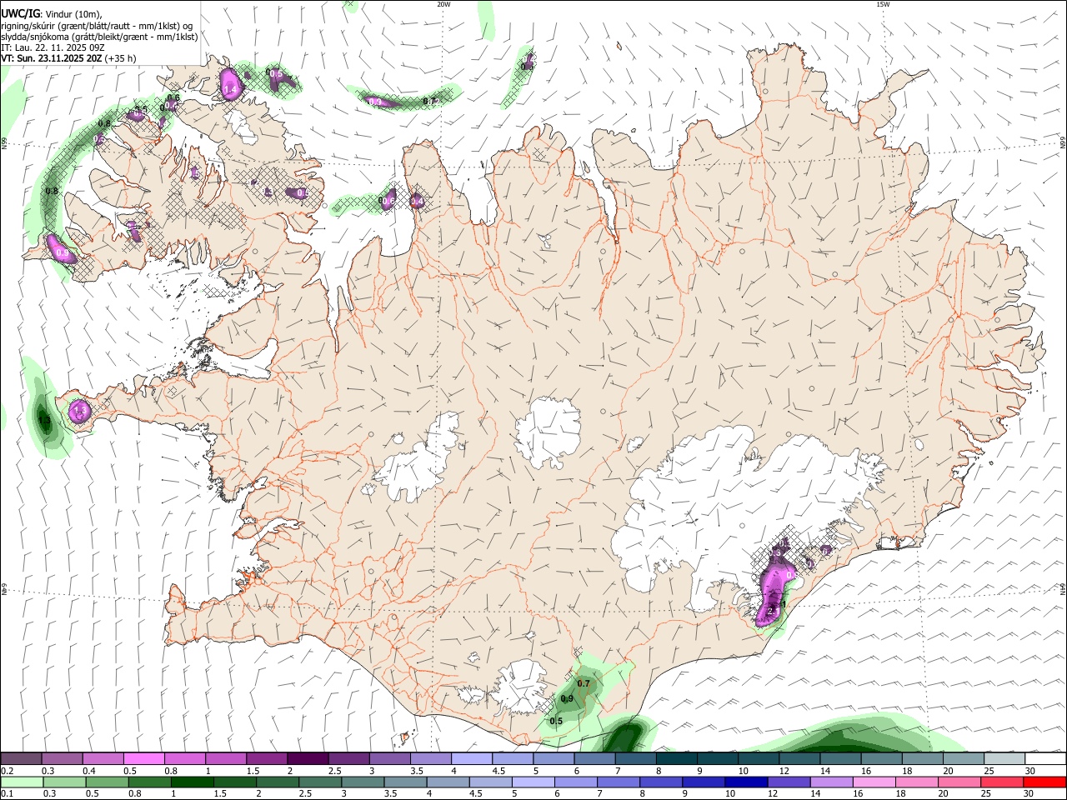This screenshot has height=800, width=1067.
Task: Click the 1.5 value in upper legend row
Action: (x=253, y=771)
